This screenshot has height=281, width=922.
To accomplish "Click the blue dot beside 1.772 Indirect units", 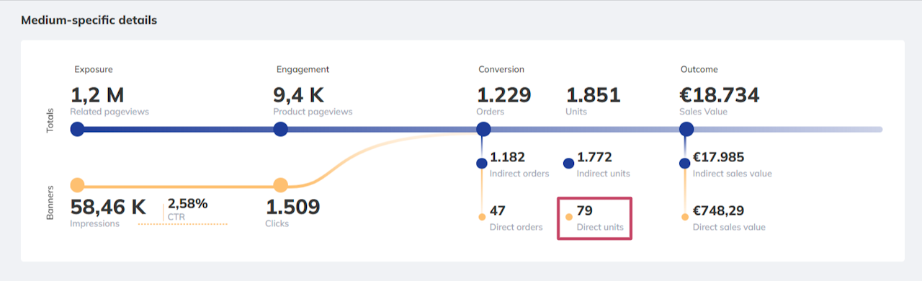I will point(568,164).
